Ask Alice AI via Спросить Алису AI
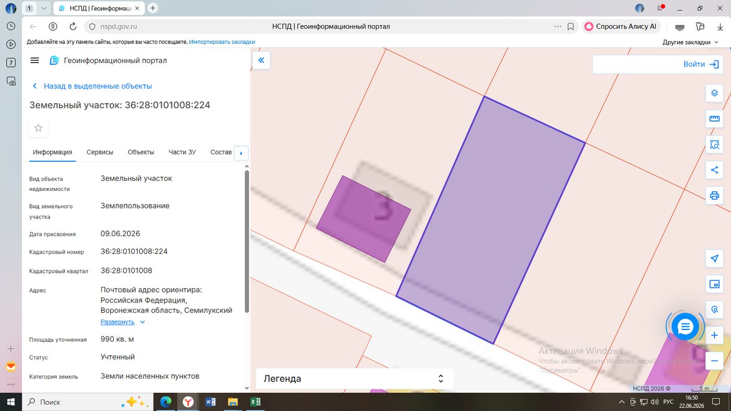Image resolution: width=731 pixels, height=411 pixels. pyautogui.click(x=621, y=27)
